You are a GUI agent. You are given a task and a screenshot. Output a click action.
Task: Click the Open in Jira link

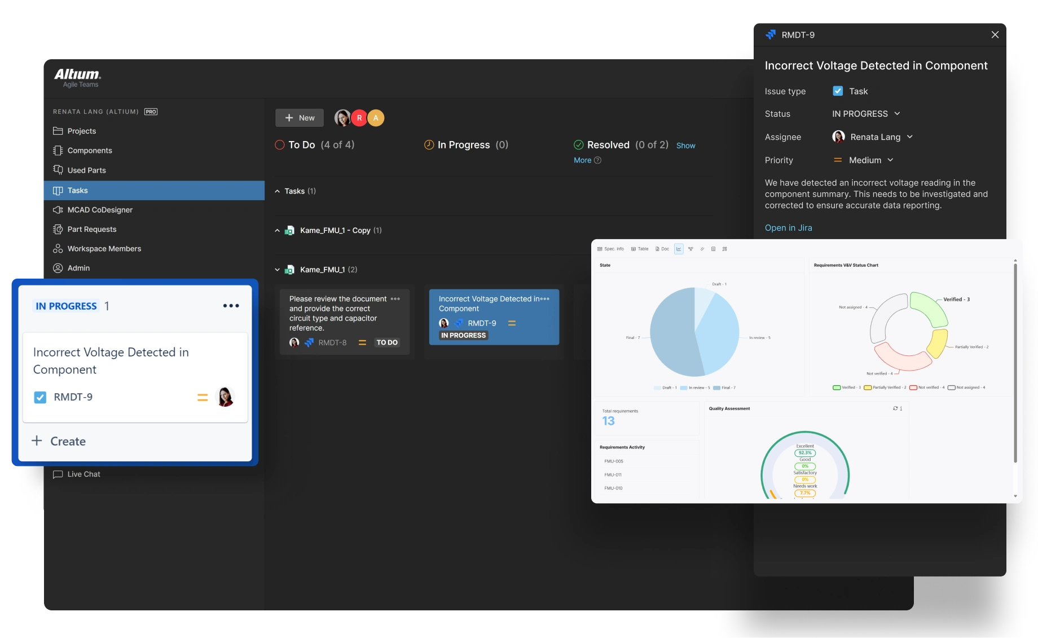(x=788, y=228)
